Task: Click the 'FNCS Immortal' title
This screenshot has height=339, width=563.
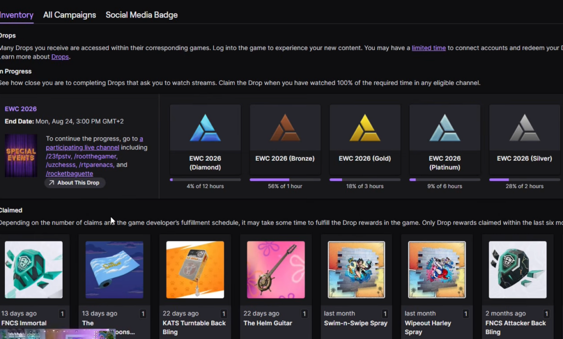Action: [24, 323]
